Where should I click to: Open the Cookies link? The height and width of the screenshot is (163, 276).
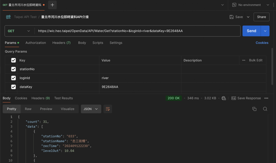click(262, 43)
